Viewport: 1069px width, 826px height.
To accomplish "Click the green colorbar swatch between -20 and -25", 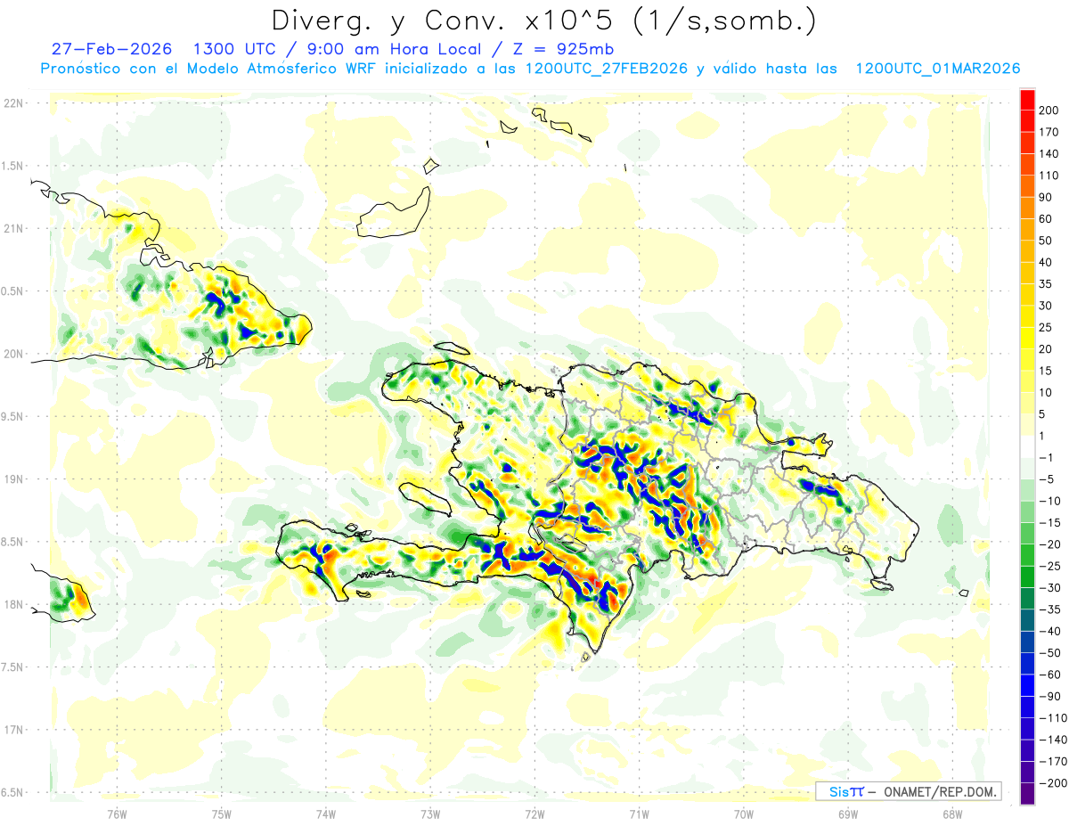I will [x=1027, y=554].
